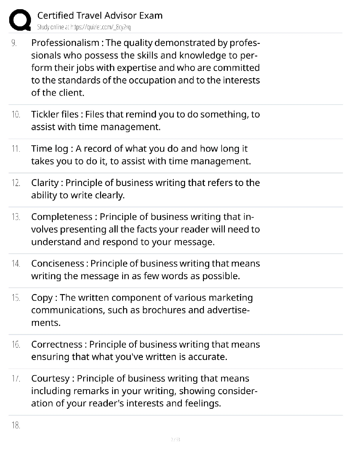Select the Clarity definition entry
The width and height of the screenshot is (351, 454).
(146, 189)
